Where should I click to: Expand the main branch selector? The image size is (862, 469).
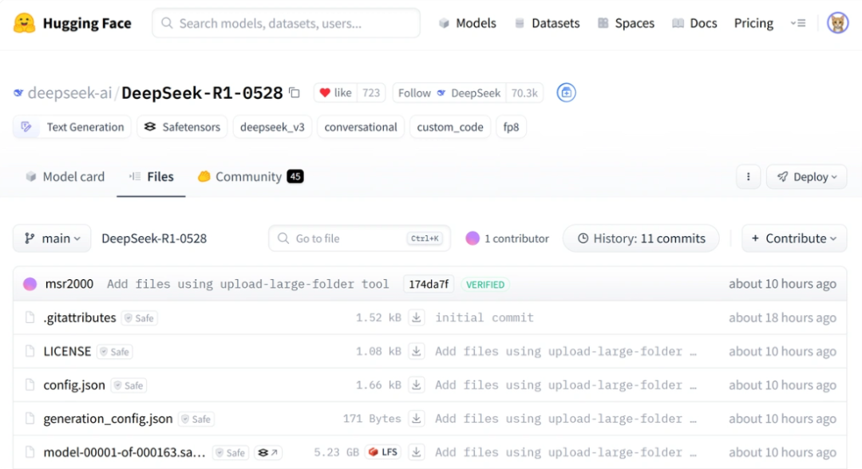[52, 238]
